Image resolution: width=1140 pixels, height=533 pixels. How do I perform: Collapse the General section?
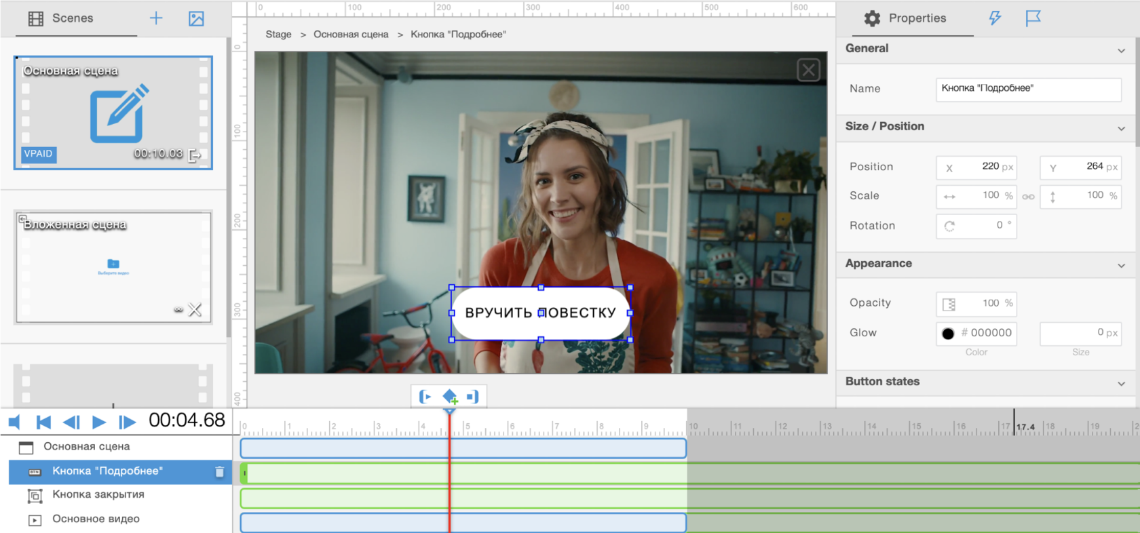[1121, 50]
